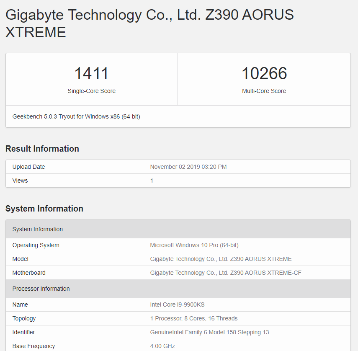
Task: Click the large 'System Information' section heading
Action: tap(44, 209)
